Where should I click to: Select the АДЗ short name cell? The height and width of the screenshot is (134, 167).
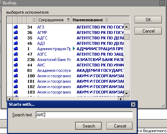coord(41,43)
